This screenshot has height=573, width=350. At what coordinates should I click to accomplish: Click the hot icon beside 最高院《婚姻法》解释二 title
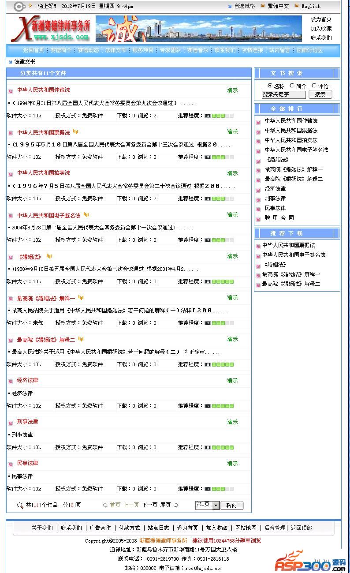pos(81,339)
